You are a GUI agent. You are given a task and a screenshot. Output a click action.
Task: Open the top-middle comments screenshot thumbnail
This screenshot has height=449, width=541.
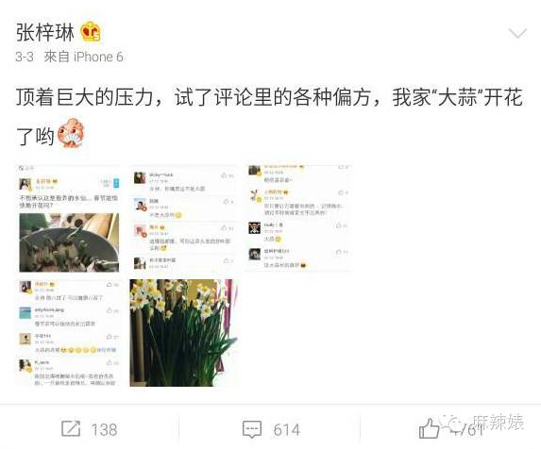point(183,219)
